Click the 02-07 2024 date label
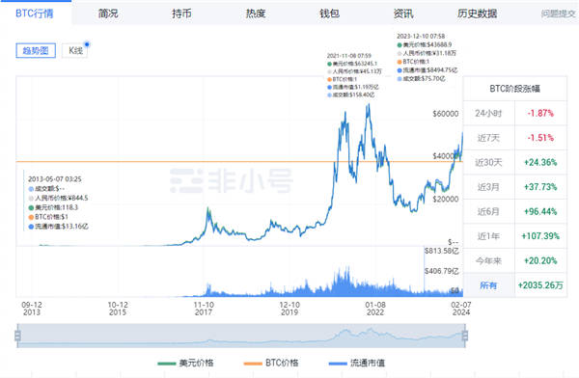The height and width of the screenshot is (378, 579). pos(461,309)
